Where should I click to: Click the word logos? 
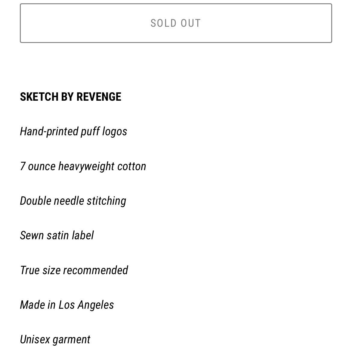pos(115,132)
